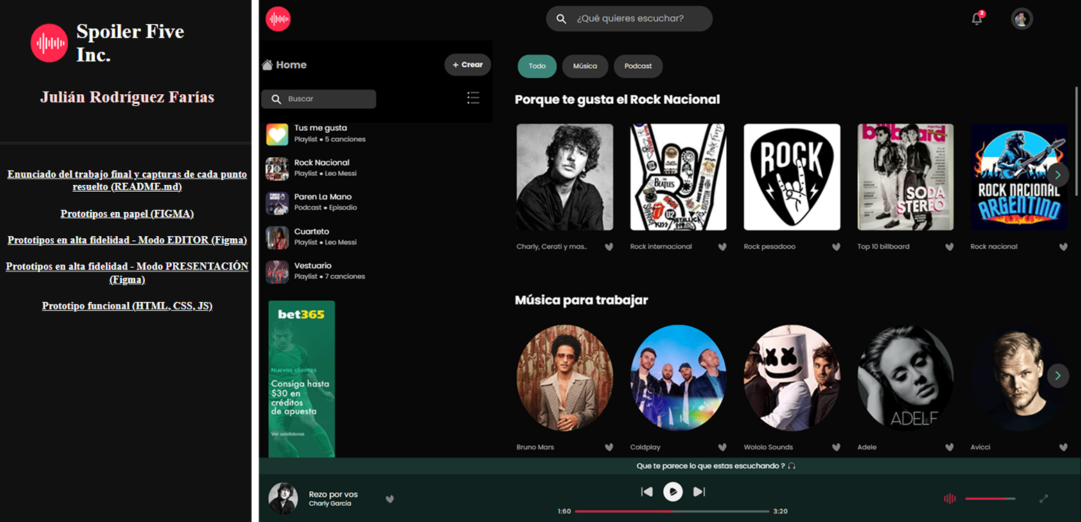Like the Avicci artist
The height and width of the screenshot is (522, 1081).
pos(1063,447)
